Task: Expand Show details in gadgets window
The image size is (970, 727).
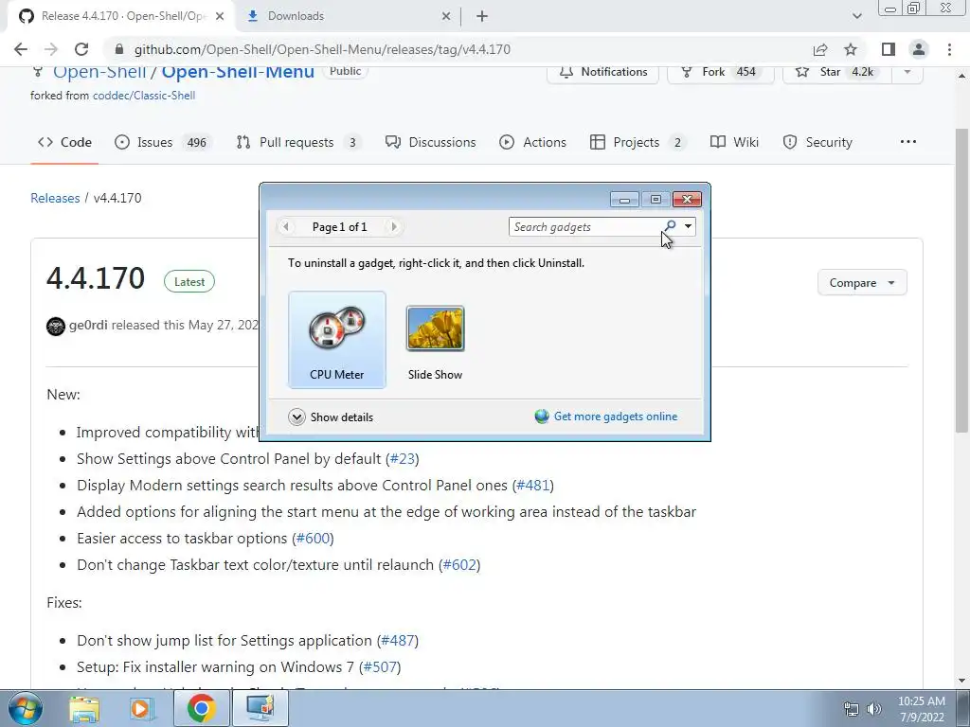Action: (331, 417)
